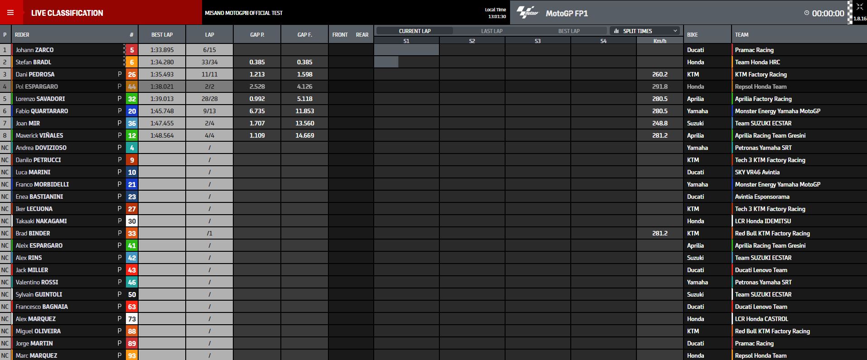The height and width of the screenshot is (360, 867).
Task: Select rider Stefan BRADL
Action: 34,62
